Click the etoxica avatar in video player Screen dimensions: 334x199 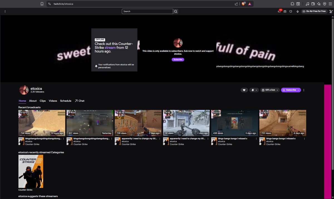178,43
